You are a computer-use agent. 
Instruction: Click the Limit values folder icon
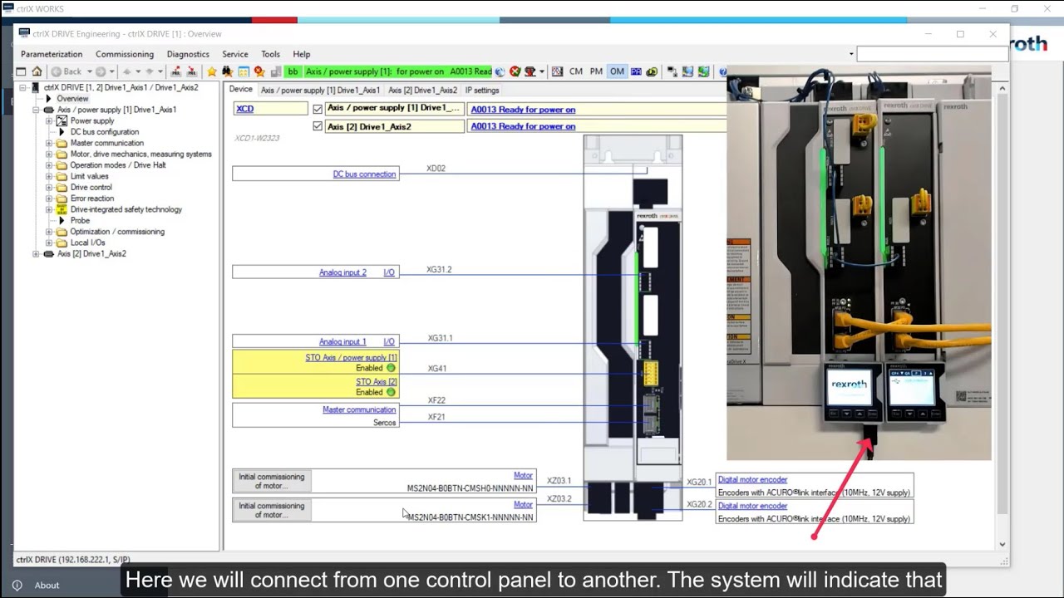[62, 176]
